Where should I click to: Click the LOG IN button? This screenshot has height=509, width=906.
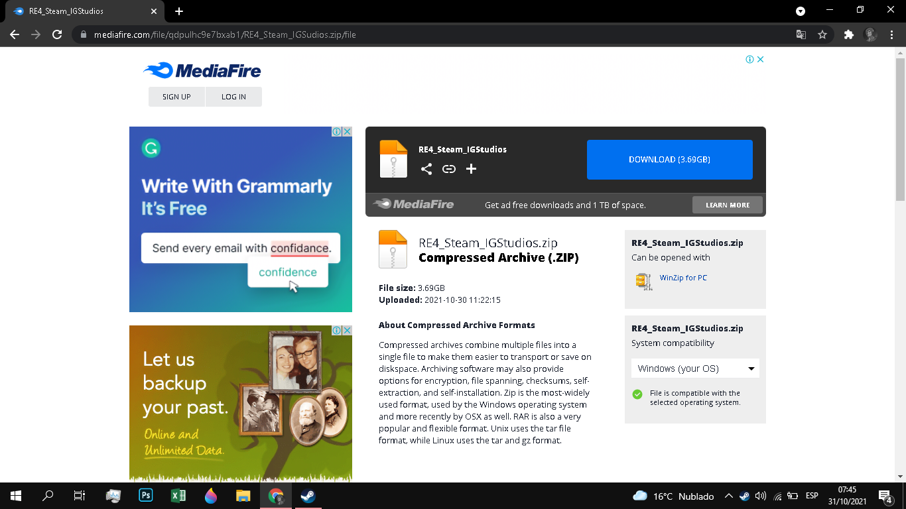233,97
